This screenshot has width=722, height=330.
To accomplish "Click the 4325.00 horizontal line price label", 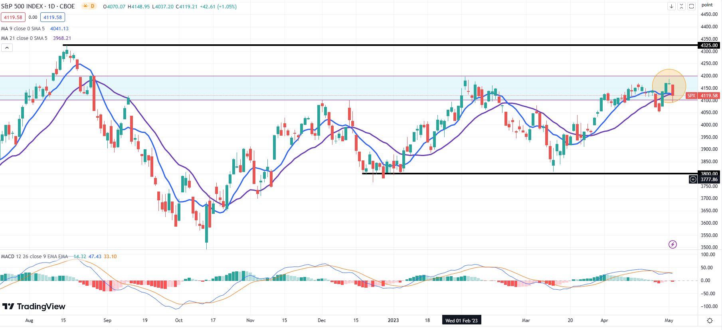I will [709, 45].
